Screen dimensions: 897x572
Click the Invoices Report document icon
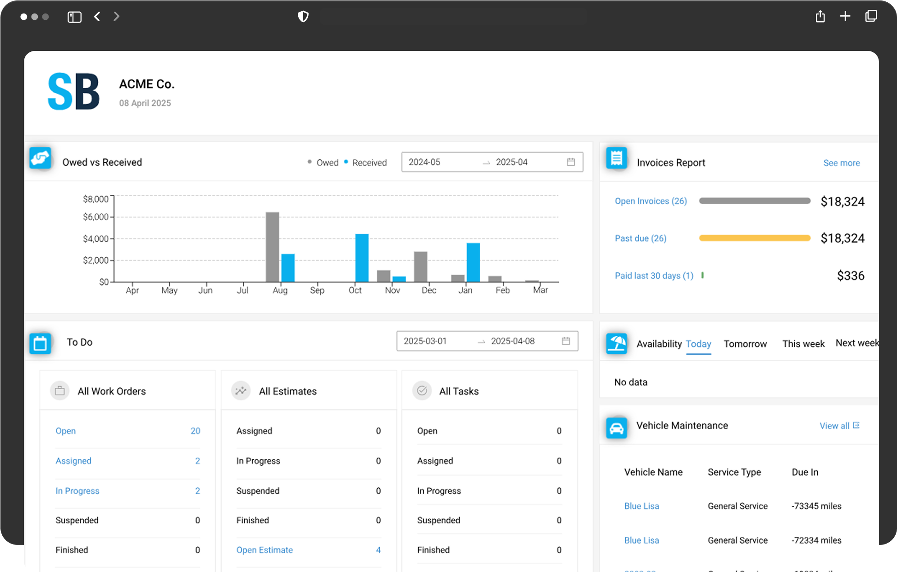point(616,159)
